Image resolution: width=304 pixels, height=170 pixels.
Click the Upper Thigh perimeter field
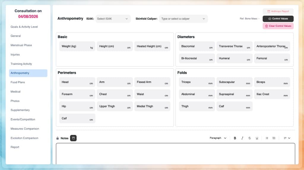coord(115,106)
